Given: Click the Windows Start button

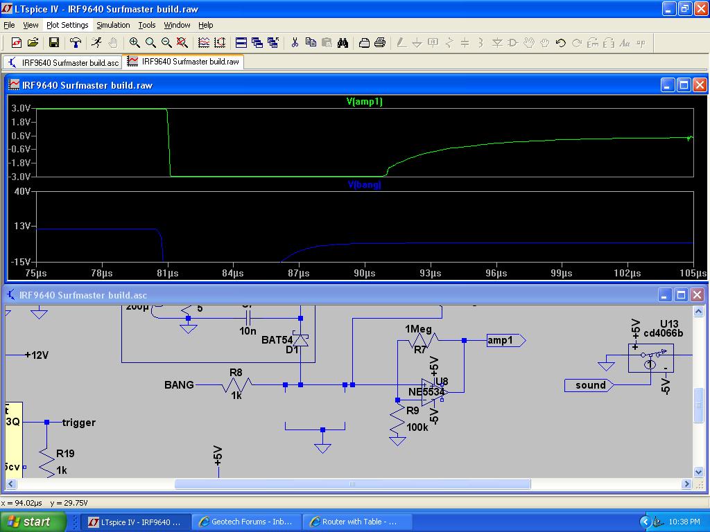Looking at the screenshot, I should pyautogui.click(x=28, y=522).
